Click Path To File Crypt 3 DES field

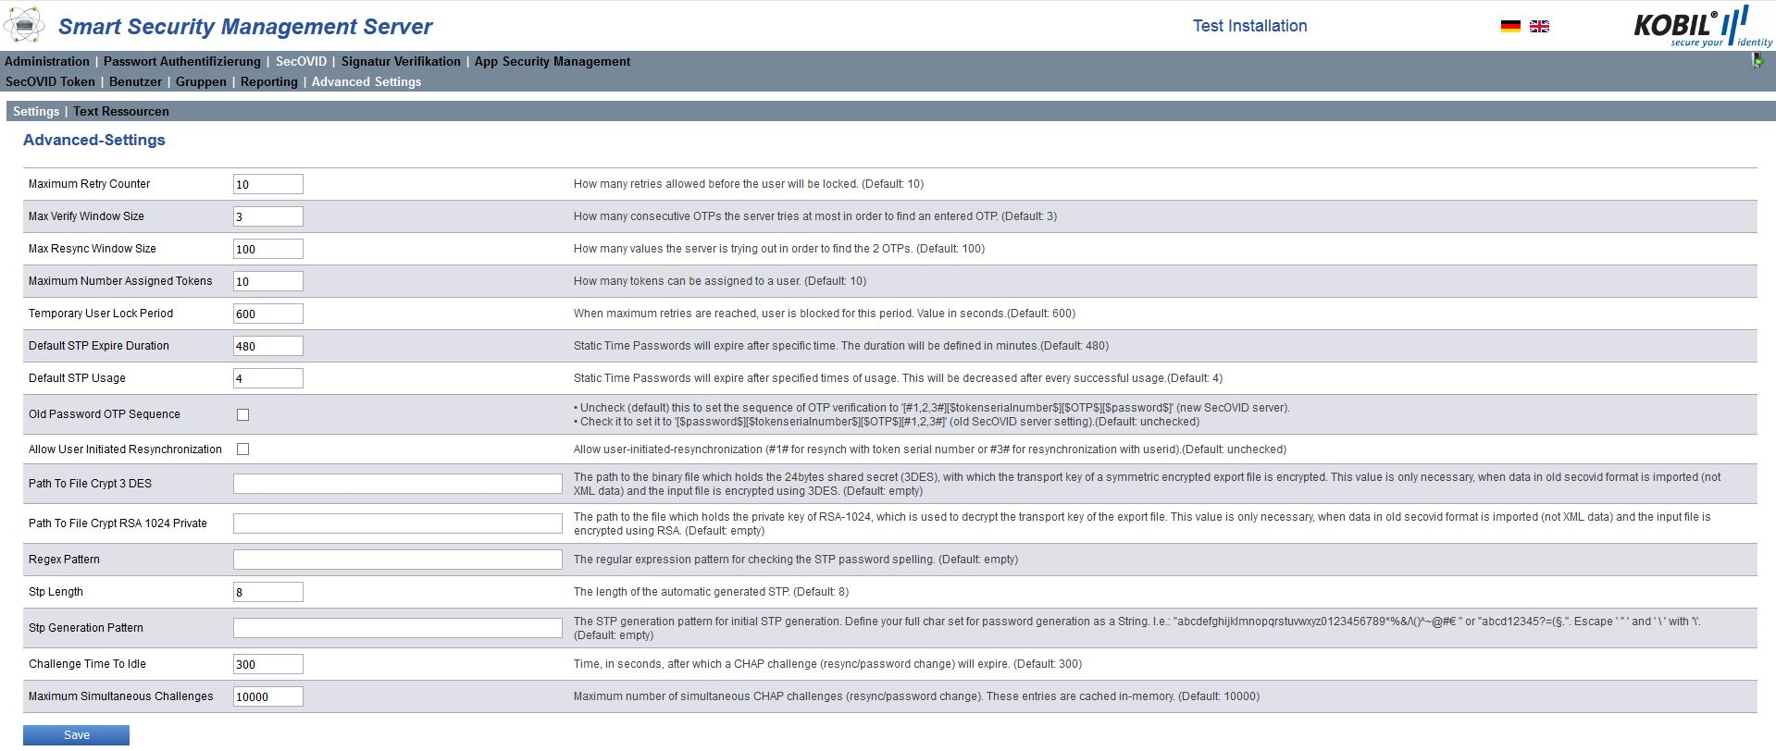(x=397, y=484)
